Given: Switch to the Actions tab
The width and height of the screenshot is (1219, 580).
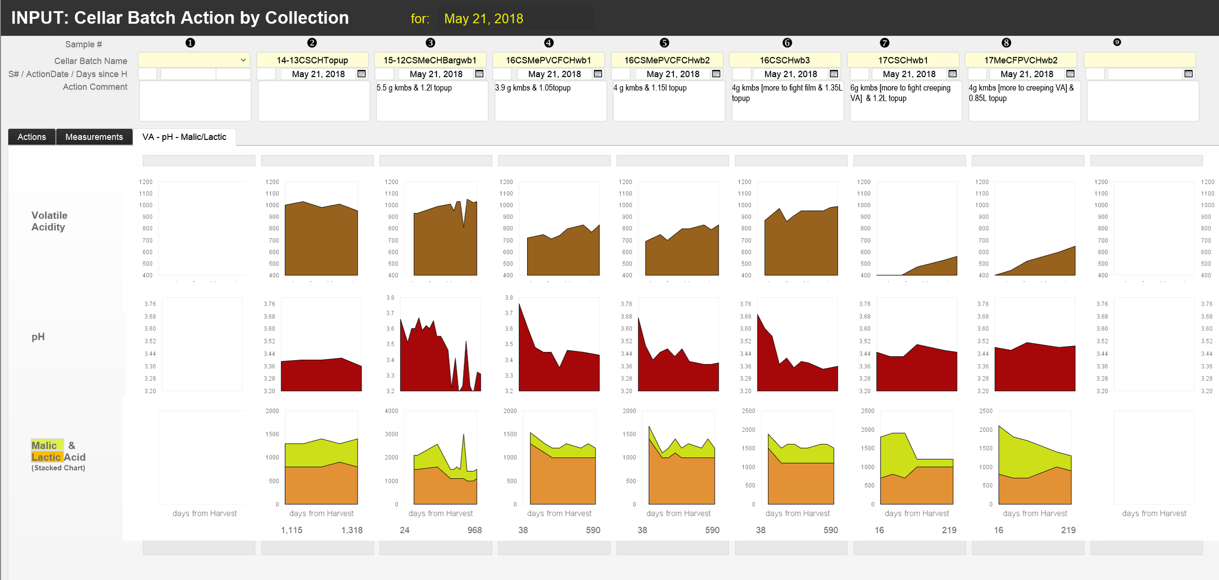Looking at the screenshot, I should pos(32,137).
